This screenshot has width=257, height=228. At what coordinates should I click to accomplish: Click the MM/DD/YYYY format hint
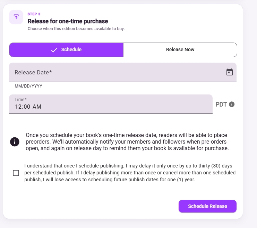coord(28,86)
